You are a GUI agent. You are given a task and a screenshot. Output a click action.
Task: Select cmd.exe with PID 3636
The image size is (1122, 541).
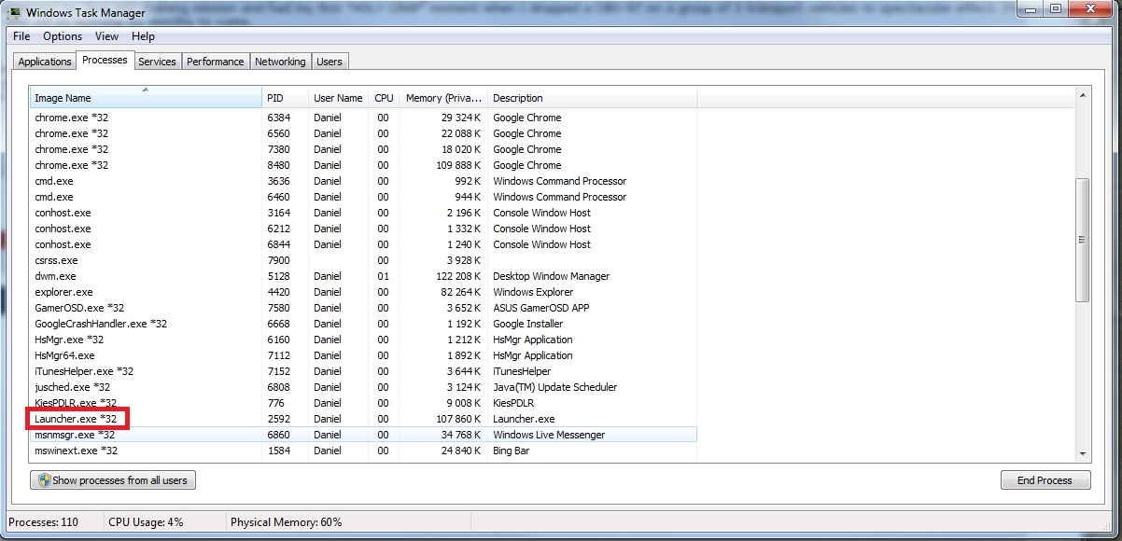click(363, 181)
